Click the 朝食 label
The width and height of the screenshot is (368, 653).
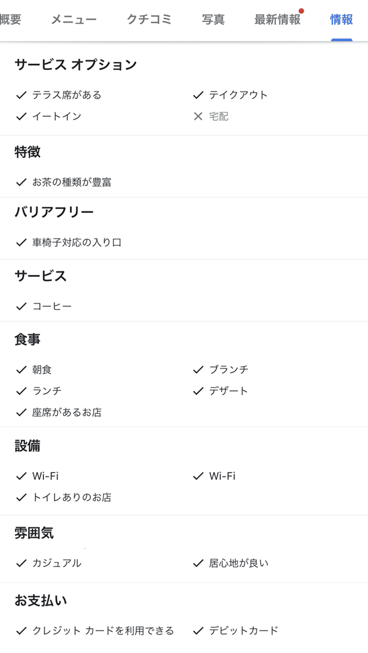[42, 369]
